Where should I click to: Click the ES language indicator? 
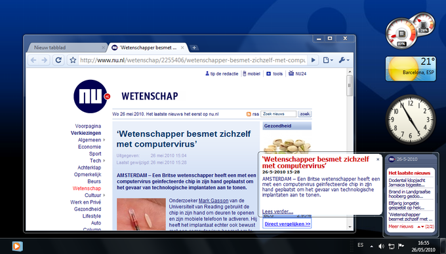tap(360, 245)
